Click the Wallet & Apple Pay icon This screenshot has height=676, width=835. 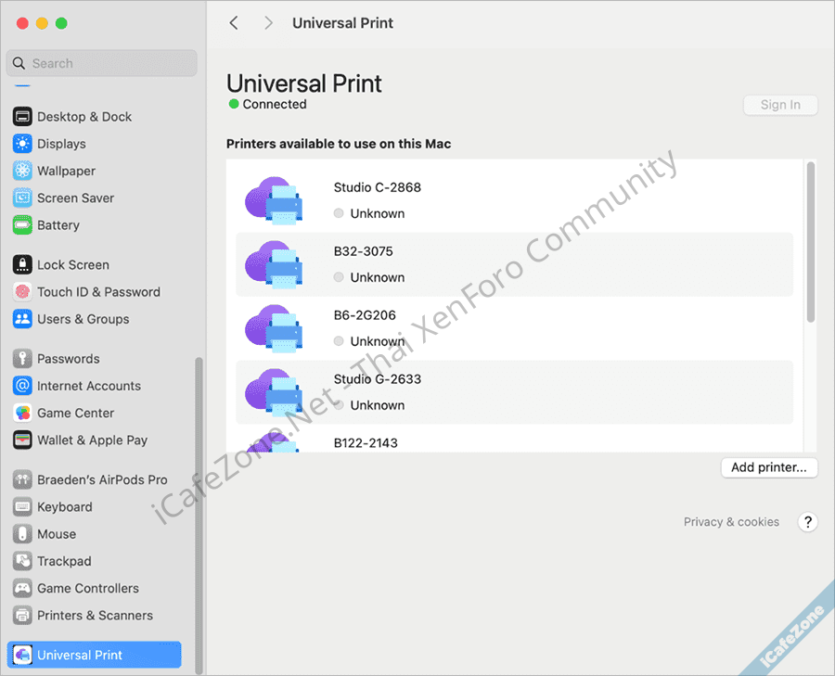[22, 440]
